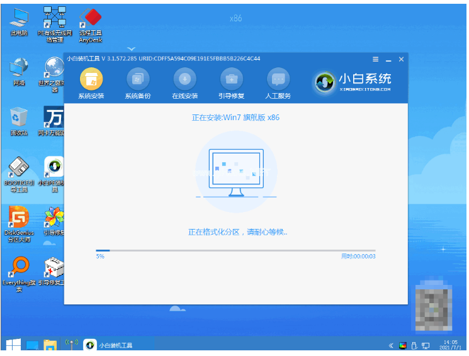Select 小白装机工具 taskbar button

[111, 345]
